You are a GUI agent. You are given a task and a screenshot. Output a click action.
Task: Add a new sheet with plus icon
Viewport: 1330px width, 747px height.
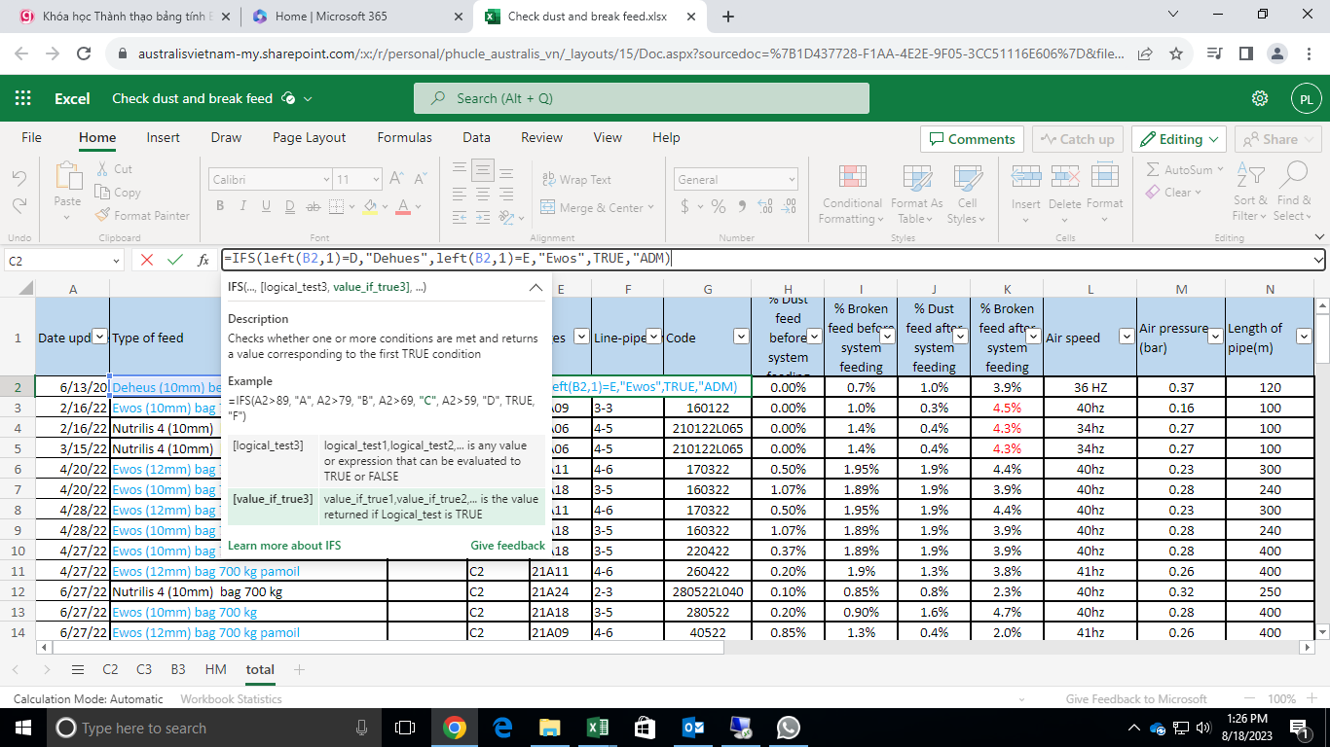click(x=300, y=669)
